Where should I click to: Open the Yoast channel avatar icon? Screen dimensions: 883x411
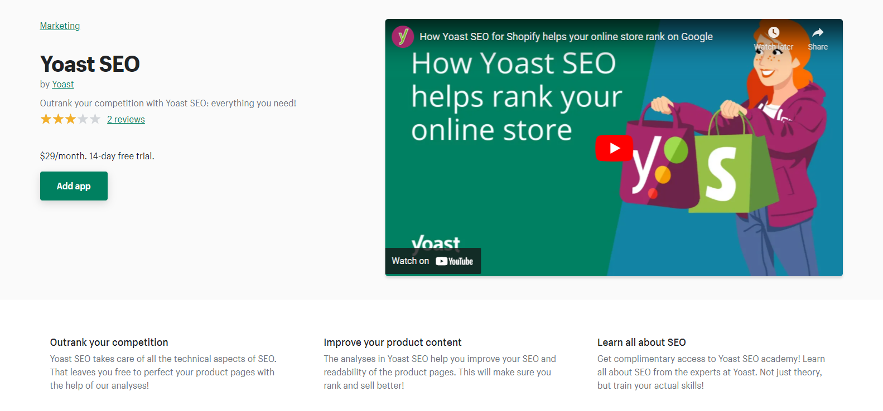(x=403, y=37)
